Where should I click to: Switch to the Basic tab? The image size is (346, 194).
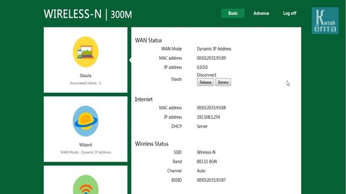pos(233,13)
